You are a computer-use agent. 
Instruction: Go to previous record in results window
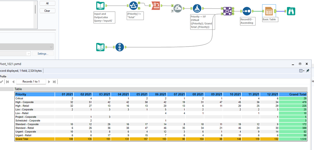[x=13, y=82]
